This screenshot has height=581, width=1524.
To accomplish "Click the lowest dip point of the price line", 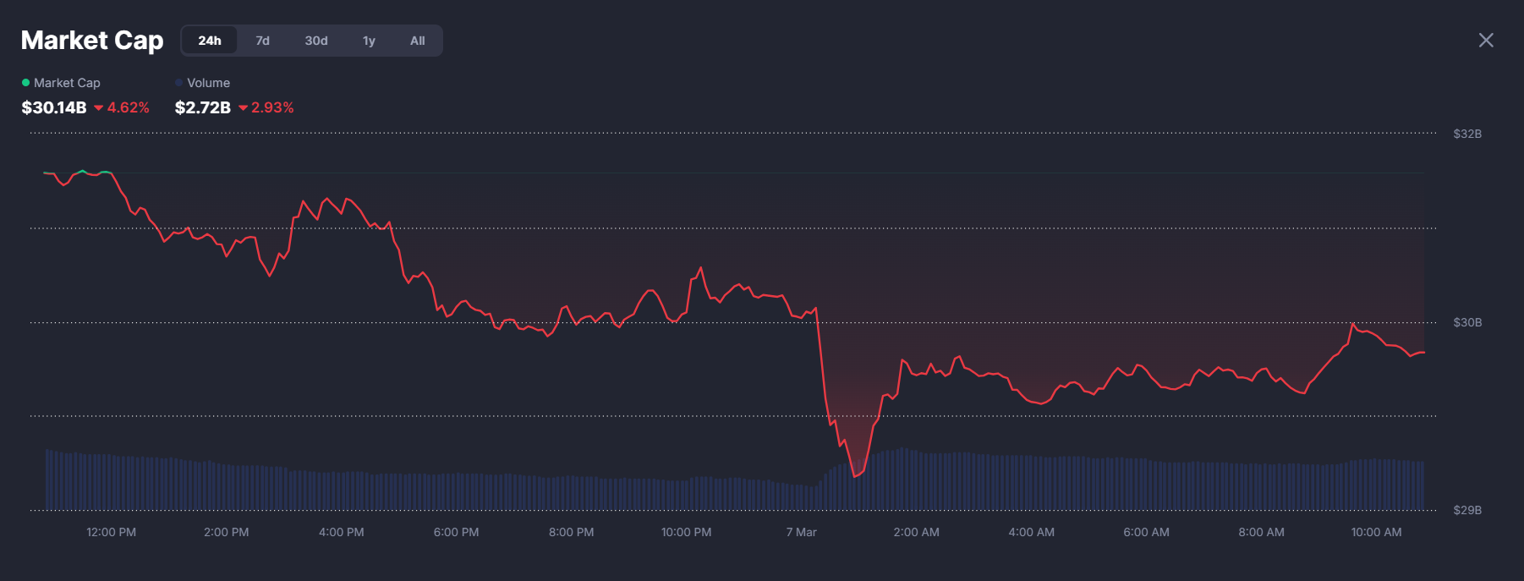I will point(855,476).
